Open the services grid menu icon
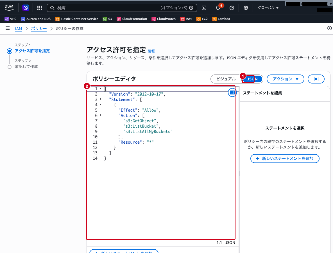The image size is (333, 253). point(40,8)
